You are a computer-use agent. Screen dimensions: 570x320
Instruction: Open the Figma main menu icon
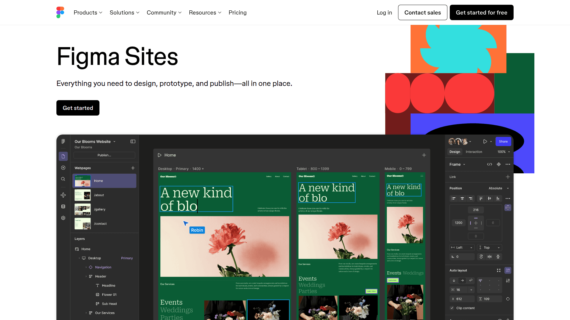63,141
